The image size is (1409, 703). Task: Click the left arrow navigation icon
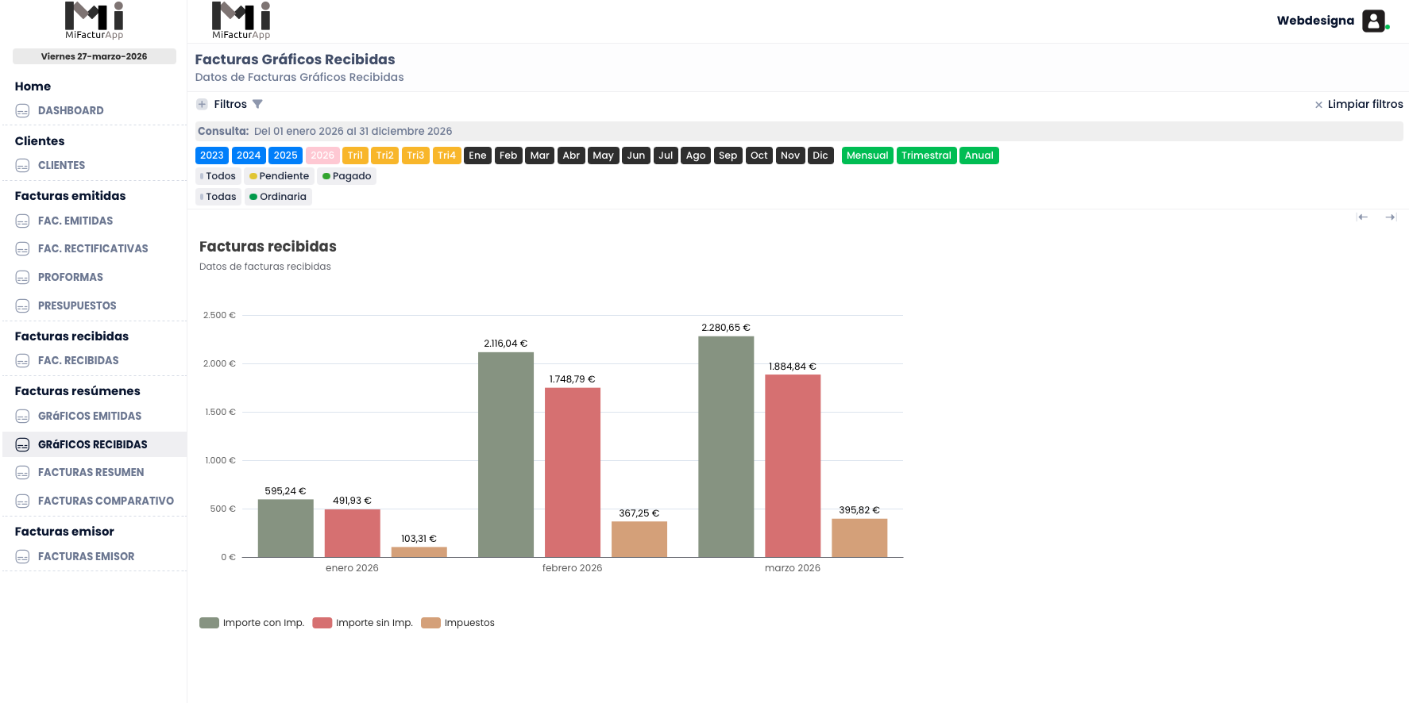(x=1362, y=217)
